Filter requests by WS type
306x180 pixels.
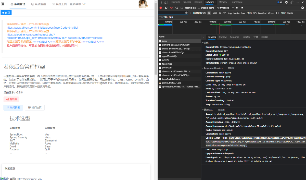point(255,13)
